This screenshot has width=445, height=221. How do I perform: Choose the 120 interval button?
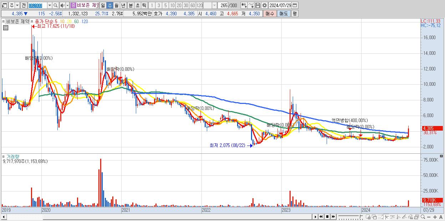coord(199,5)
